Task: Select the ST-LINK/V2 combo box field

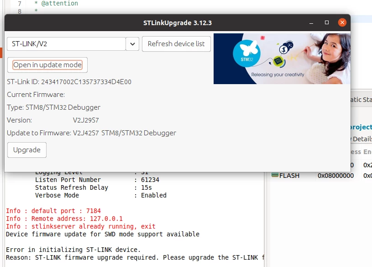Action: (67, 44)
